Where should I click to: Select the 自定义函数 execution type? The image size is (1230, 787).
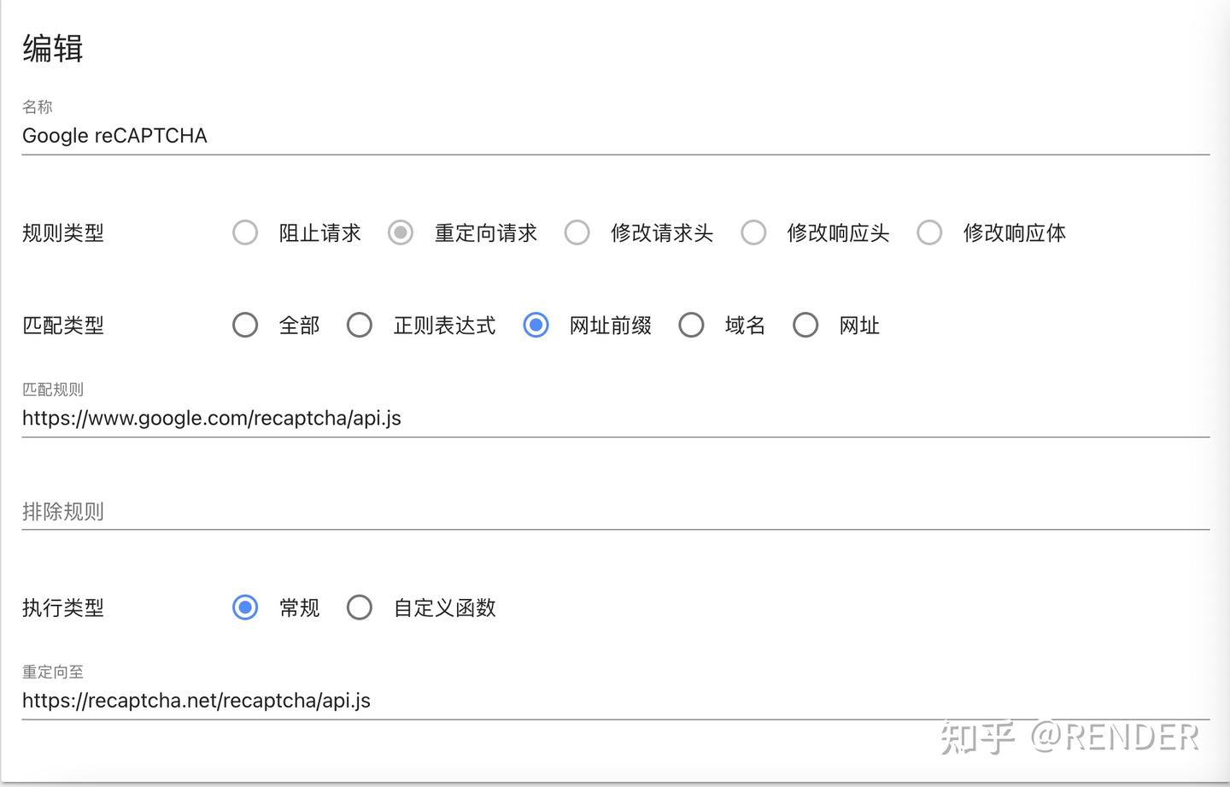(x=360, y=608)
